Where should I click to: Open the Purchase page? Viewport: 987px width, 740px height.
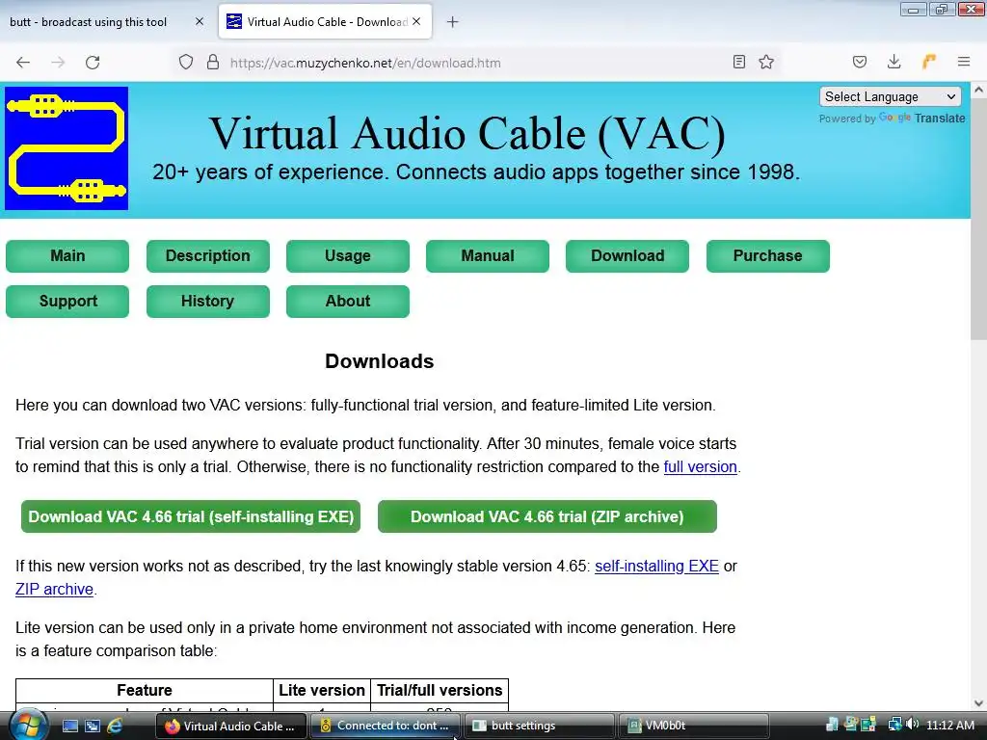click(768, 256)
